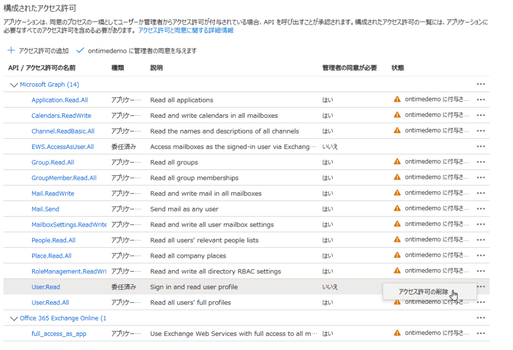Select the アクセス許可の削除 context menu entry
The height and width of the screenshot is (350, 513).
point(429,292)
